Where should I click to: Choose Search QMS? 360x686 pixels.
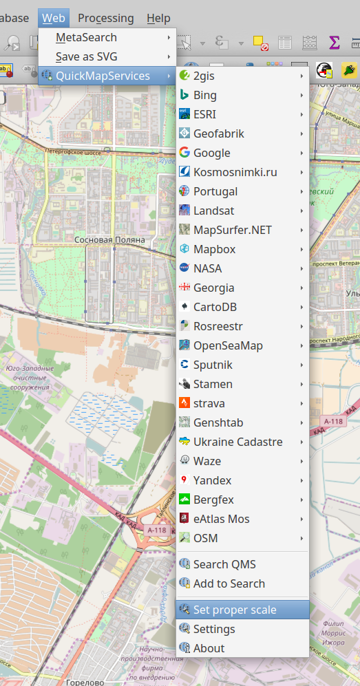(243, 564)
